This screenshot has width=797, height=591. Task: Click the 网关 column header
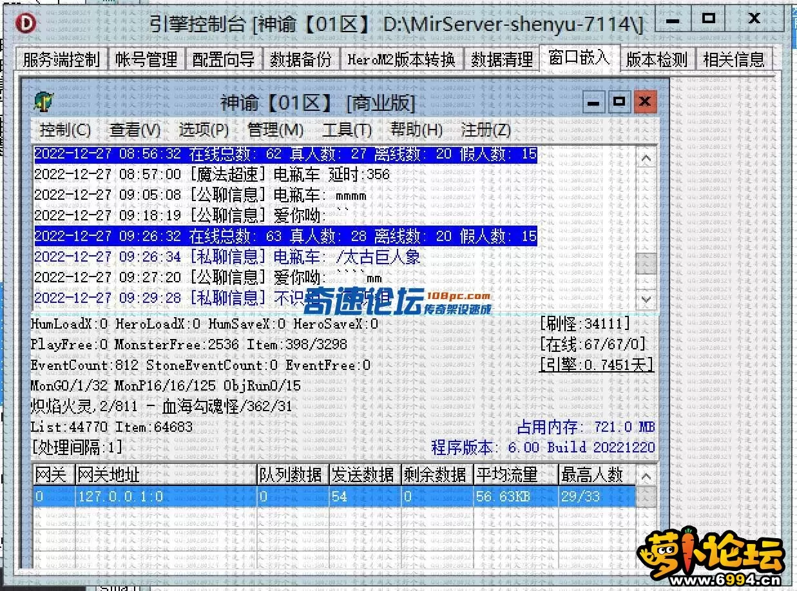[53, 476]
